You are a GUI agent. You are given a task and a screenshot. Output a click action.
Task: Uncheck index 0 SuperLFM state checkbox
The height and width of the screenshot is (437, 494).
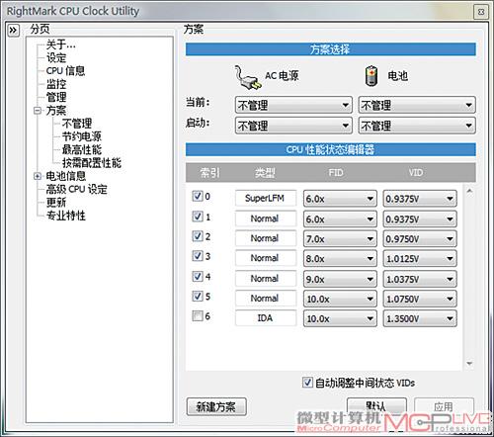pos(197,196)
